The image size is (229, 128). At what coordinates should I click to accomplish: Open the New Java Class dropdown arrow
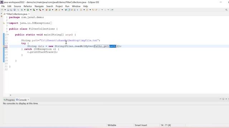pyautogui.click(x=53, y=10)
